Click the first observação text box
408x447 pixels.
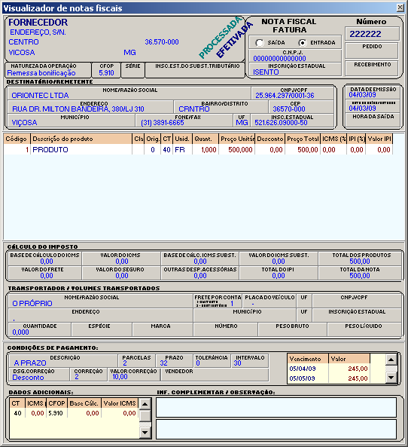pos(276,407)
